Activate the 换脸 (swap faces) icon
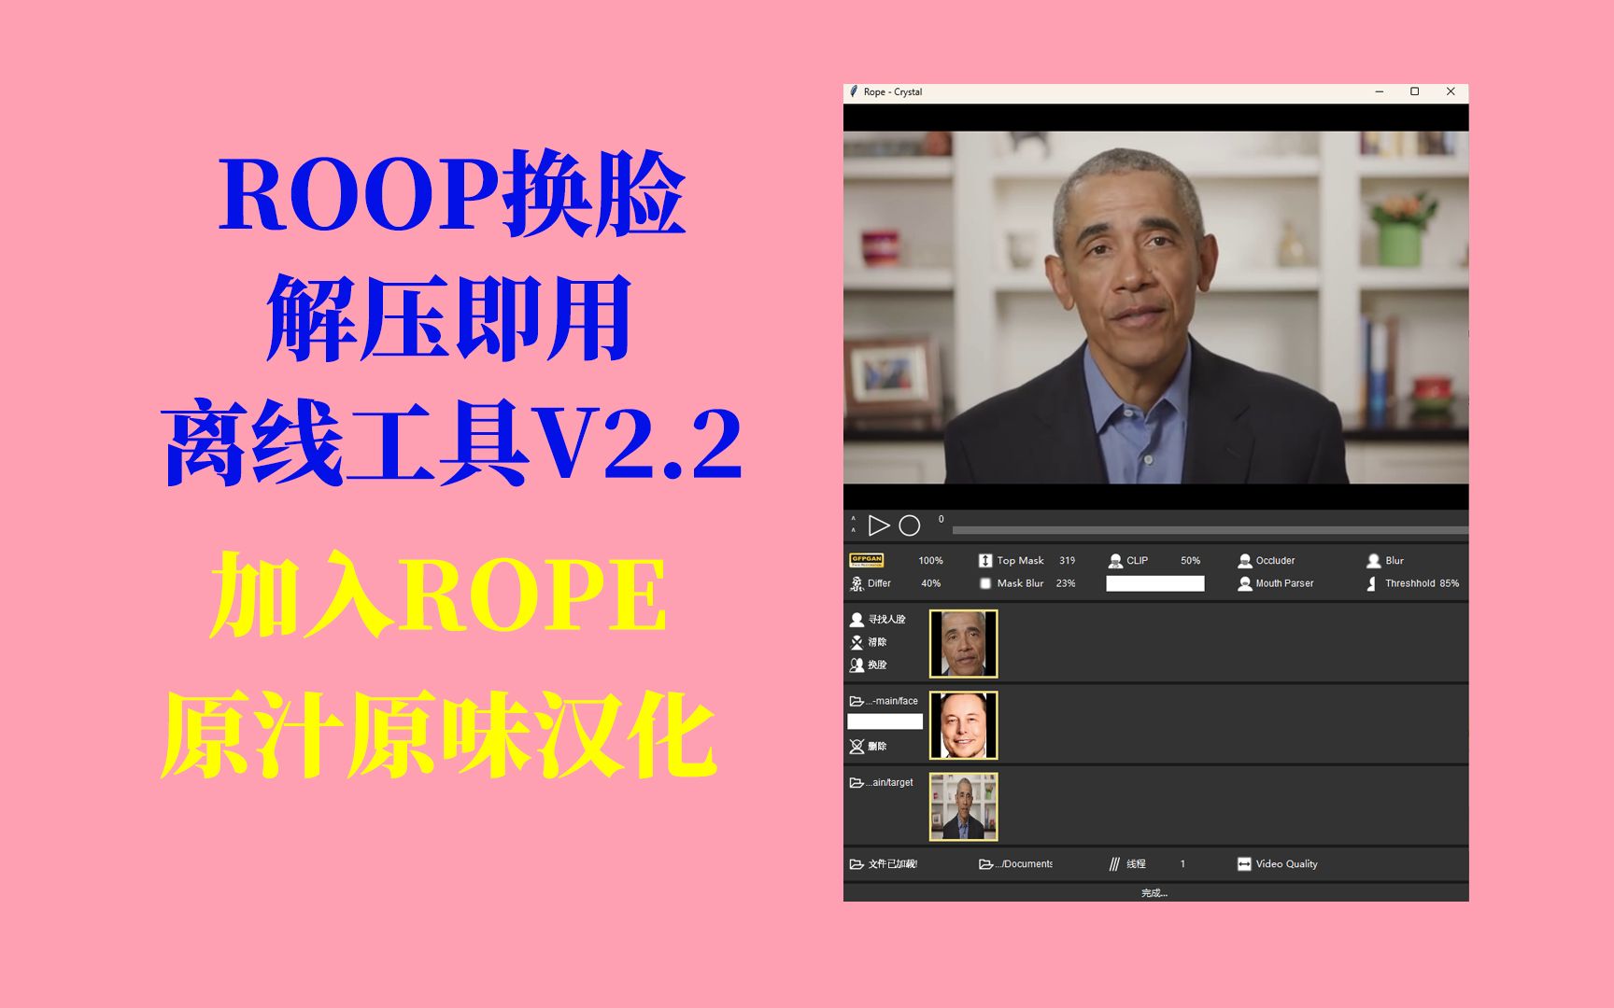Screen dimensions: 1614x1008 [856, 665]
